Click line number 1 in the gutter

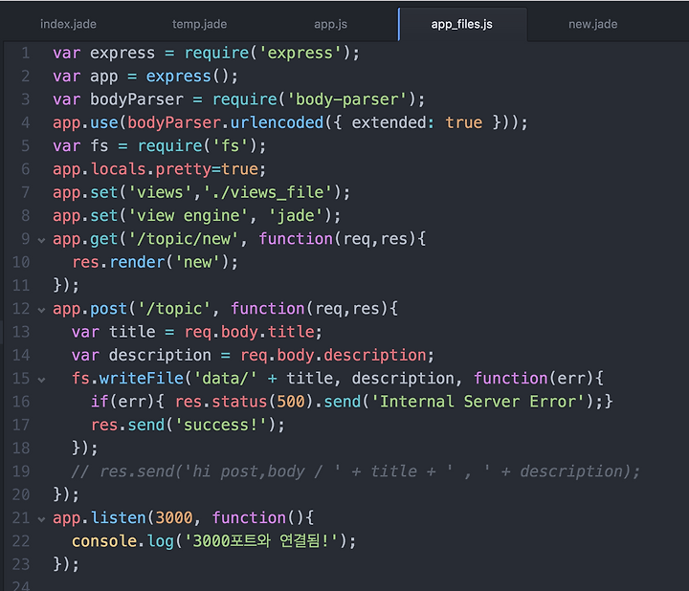click(26, 54)
